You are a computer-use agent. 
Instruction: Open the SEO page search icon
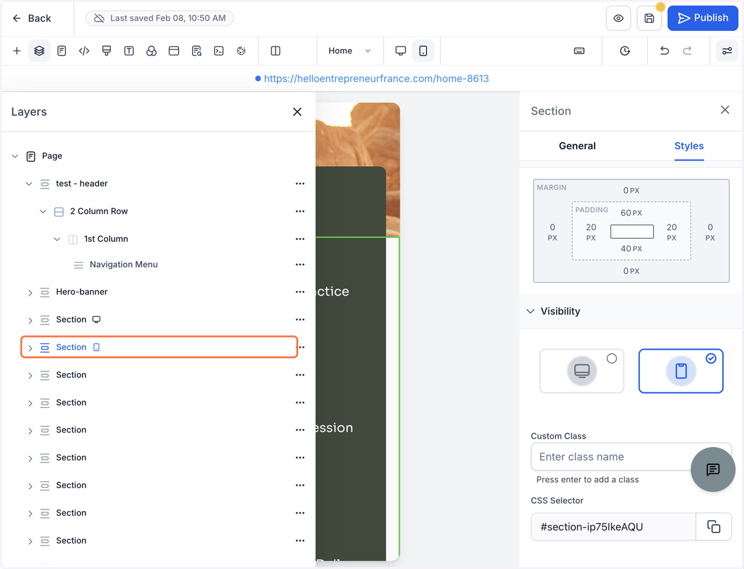coord(197,51)
